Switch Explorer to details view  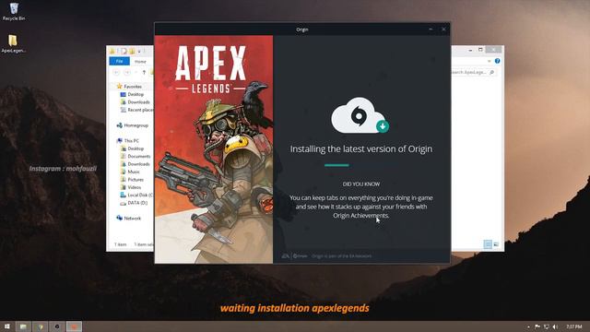pos(488,244)
